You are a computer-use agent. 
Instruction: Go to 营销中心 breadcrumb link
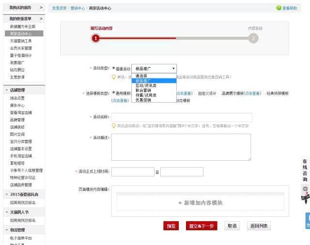(77, 8)
